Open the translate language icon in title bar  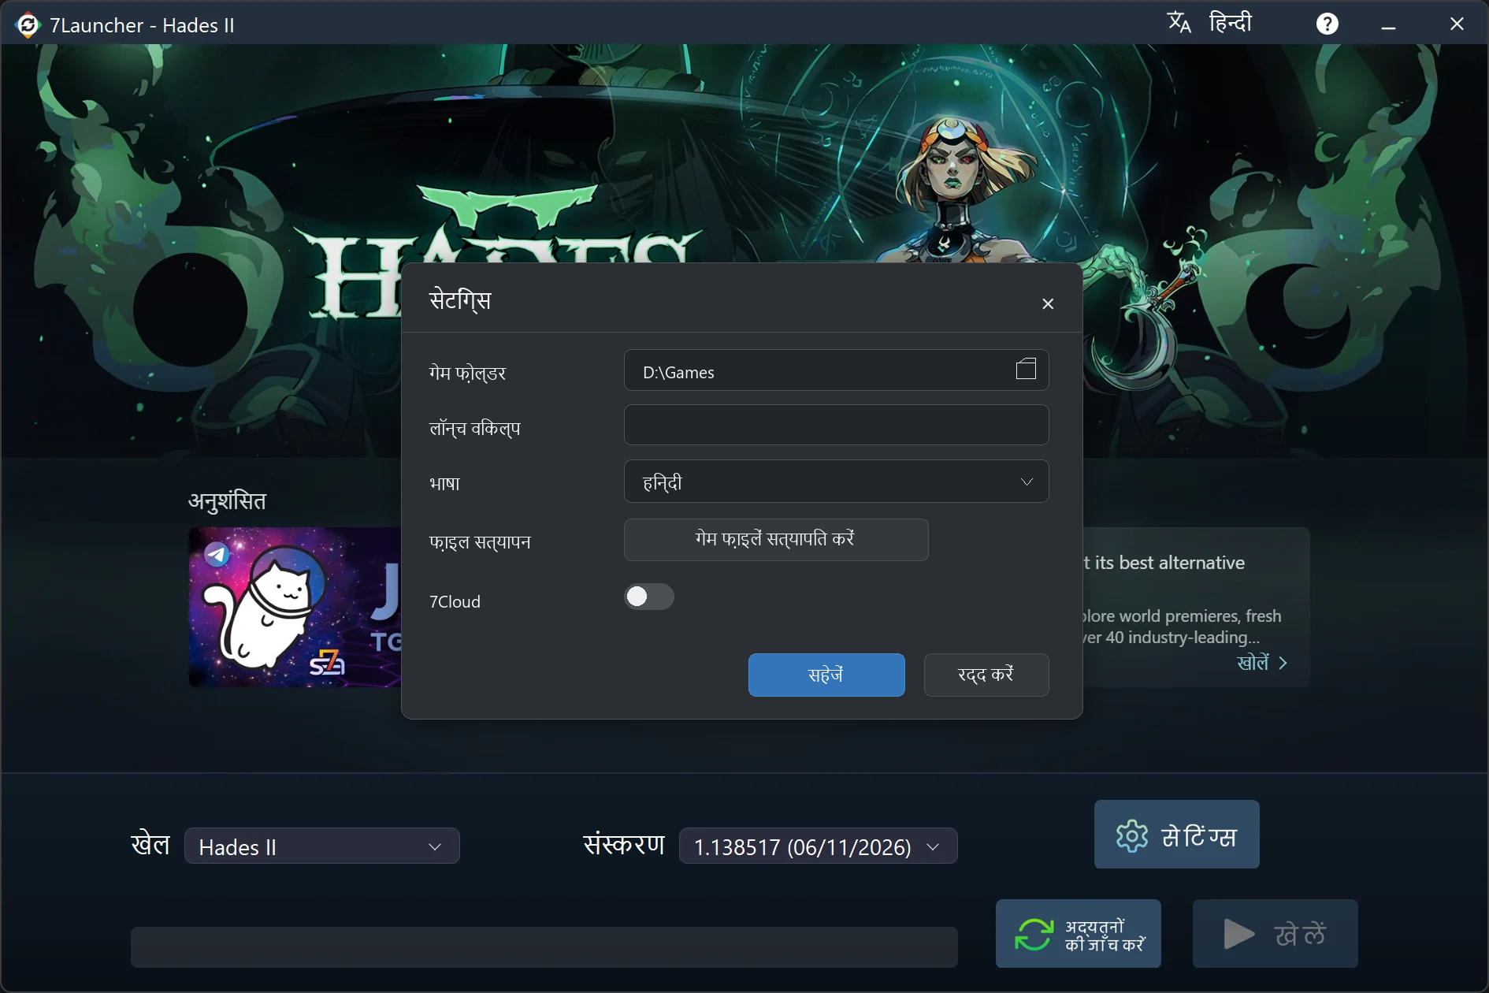(1179, 22)
